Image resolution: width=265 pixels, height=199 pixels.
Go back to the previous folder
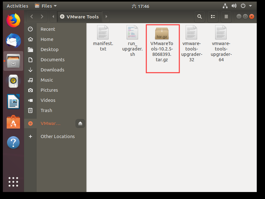pos(32,17)
